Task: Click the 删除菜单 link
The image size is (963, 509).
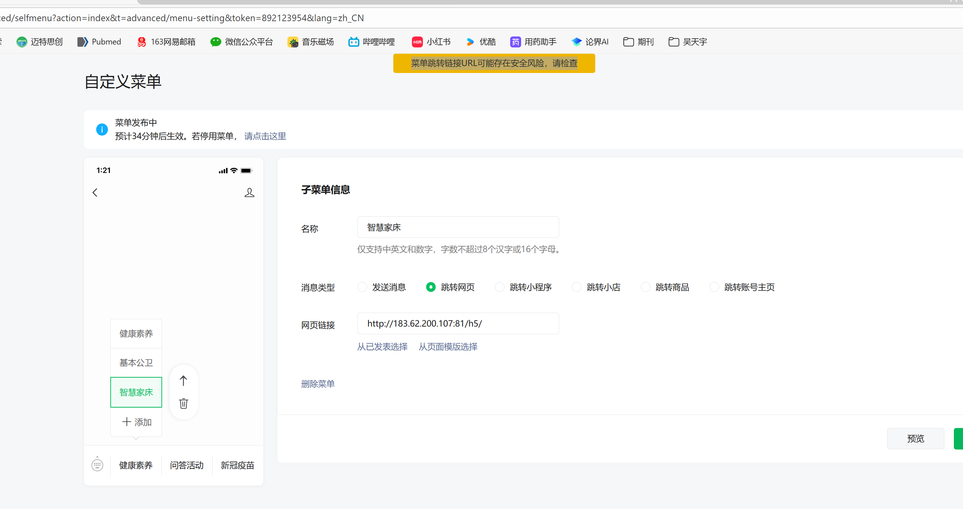Action: (x=318, y=384)
